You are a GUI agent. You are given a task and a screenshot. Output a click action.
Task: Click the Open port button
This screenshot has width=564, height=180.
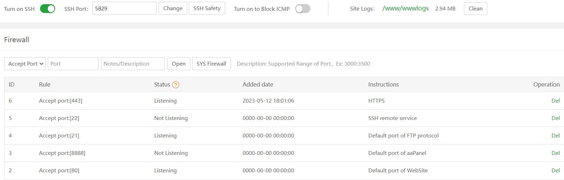tap(178, 64)
